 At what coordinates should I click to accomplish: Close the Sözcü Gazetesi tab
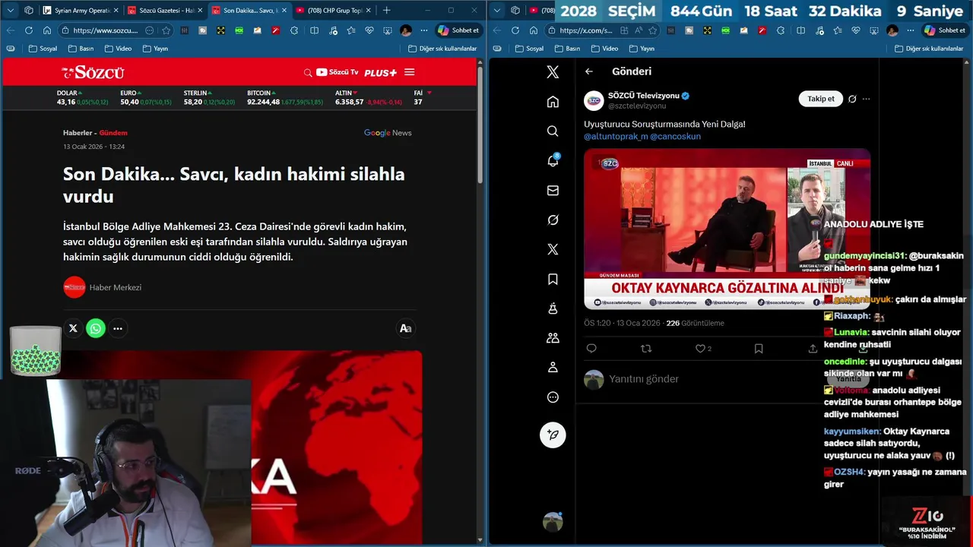pos(200,10)
